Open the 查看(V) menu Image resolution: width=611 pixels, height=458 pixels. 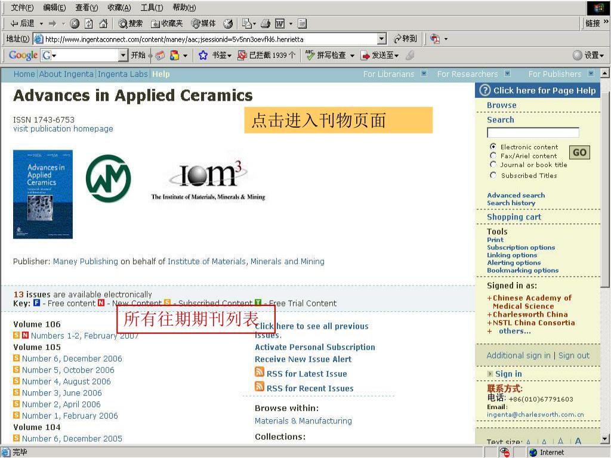pos(87,7)
